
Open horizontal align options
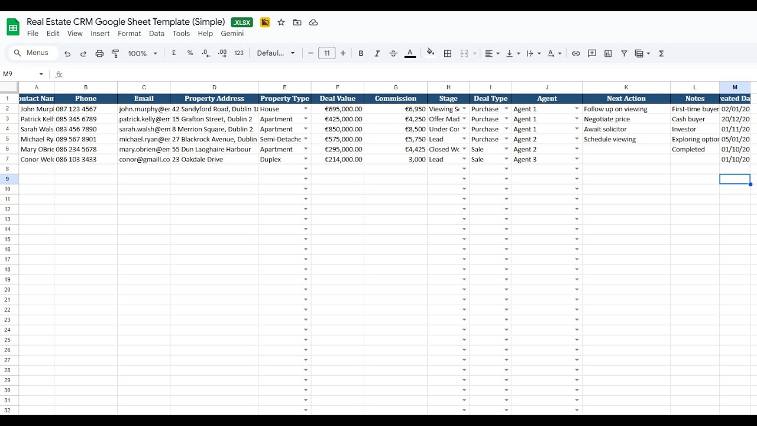click(x=492, y=53)
